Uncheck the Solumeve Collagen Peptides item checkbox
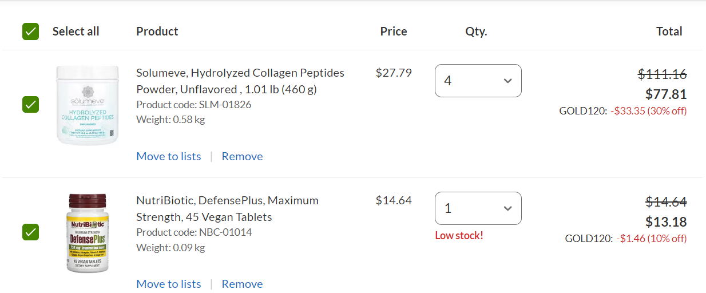The width and height of the screenshot is (706, 293). [x=31, y=105]
